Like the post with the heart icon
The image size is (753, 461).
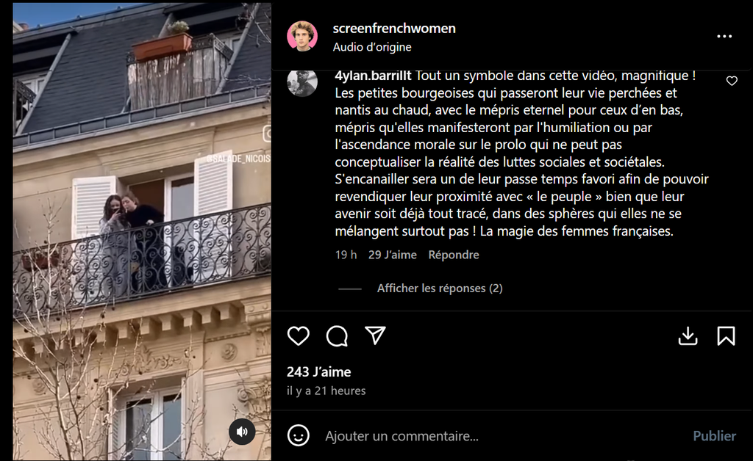(x=299, y=336)
